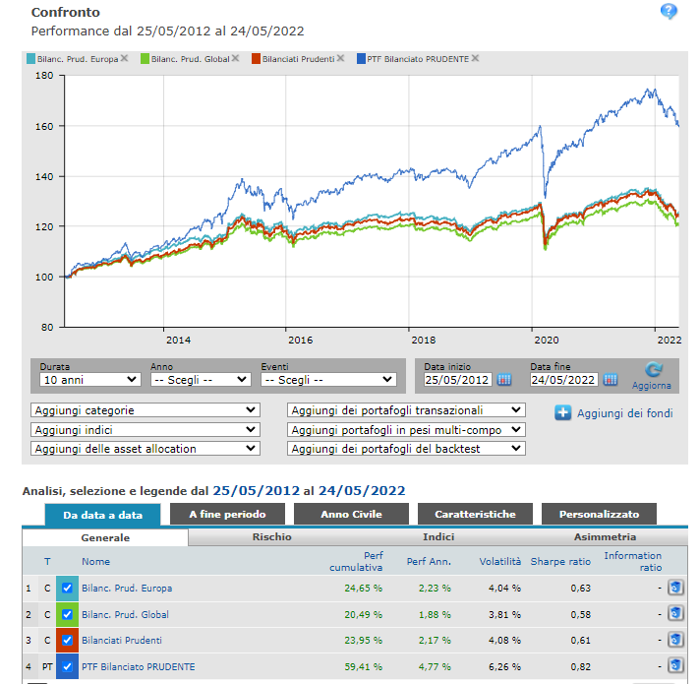This screenshot has height=684, width=699.
Task: Select the Rischio sub-tab
Action: click(272, 536)
